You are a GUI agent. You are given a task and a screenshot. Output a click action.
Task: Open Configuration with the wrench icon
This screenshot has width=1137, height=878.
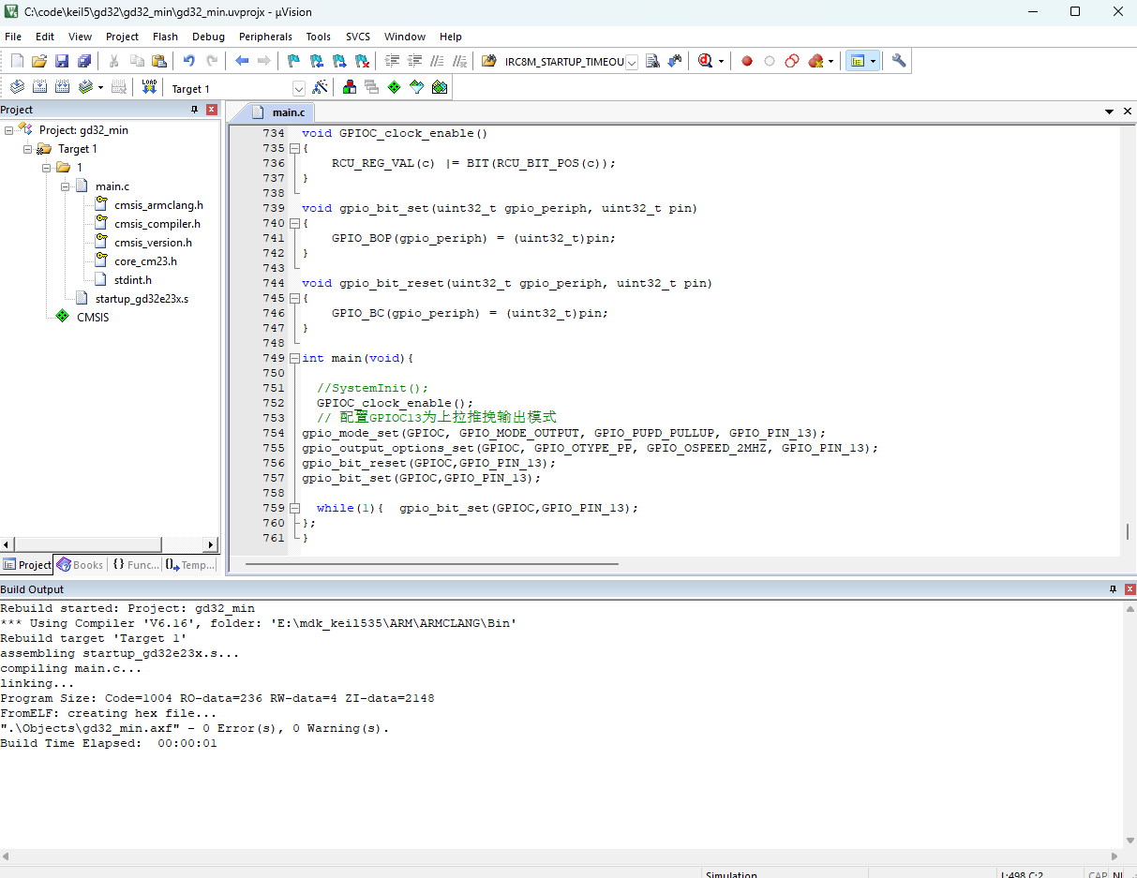tap(899, 61)
